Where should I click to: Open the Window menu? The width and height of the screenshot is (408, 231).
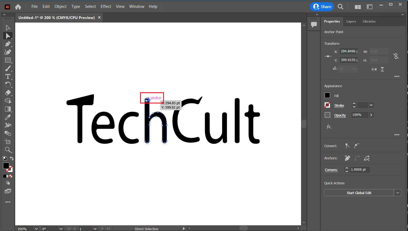coord(137,7)
